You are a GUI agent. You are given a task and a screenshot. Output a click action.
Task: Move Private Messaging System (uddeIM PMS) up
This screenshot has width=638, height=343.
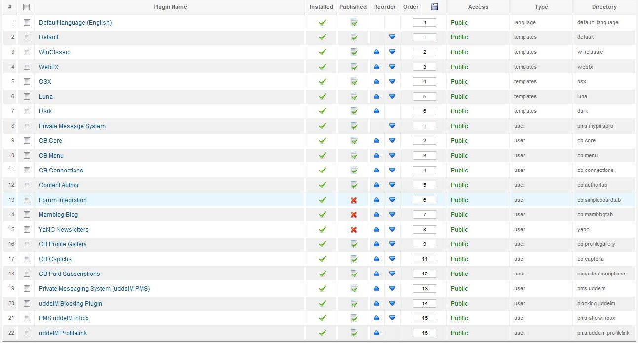376,288
